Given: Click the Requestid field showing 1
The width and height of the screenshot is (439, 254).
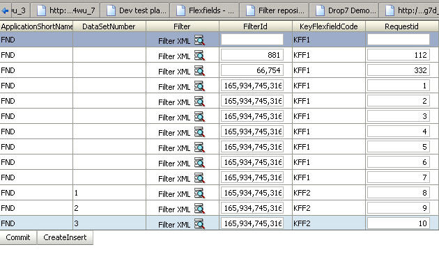Looking at the screenshot, I should 399,86.
